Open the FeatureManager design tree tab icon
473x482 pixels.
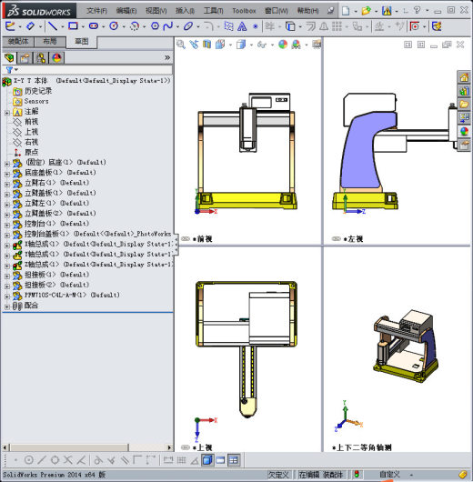tap(9, 58)
